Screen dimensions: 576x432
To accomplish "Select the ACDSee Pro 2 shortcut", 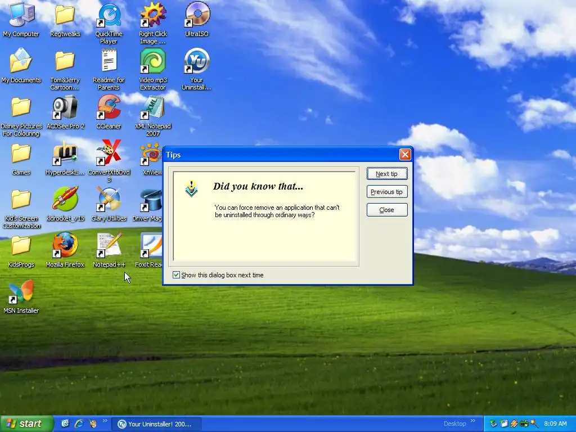I will [x=65, y=112].
